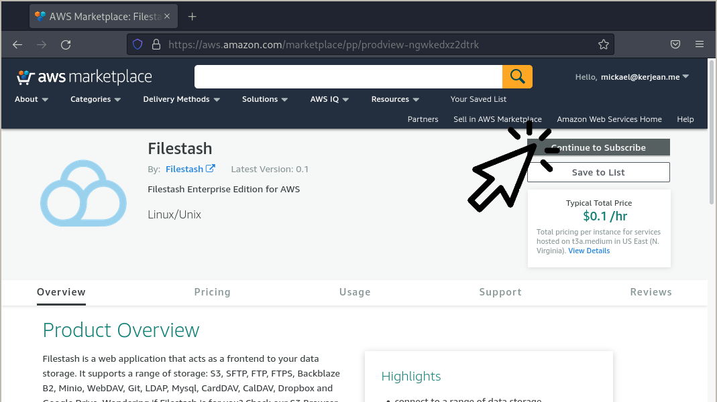Select the Overview tab
Image resolution: width=717 pixels, height=402 pixels.
tap(61, 292)
